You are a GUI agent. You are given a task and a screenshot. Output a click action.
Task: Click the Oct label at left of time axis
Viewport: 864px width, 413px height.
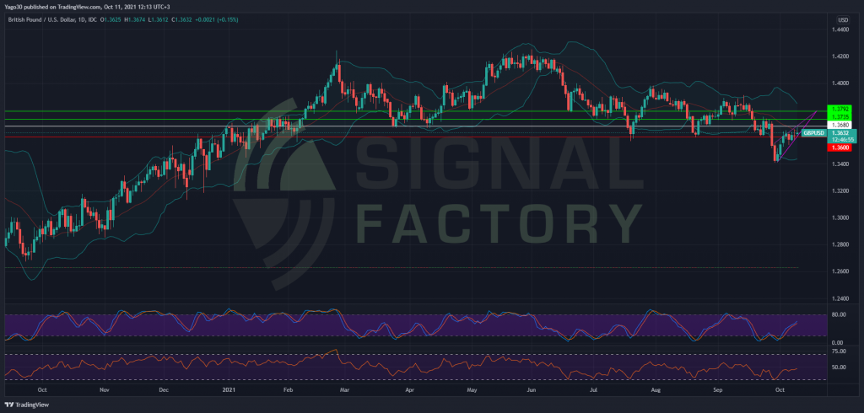tap(42, 389)
